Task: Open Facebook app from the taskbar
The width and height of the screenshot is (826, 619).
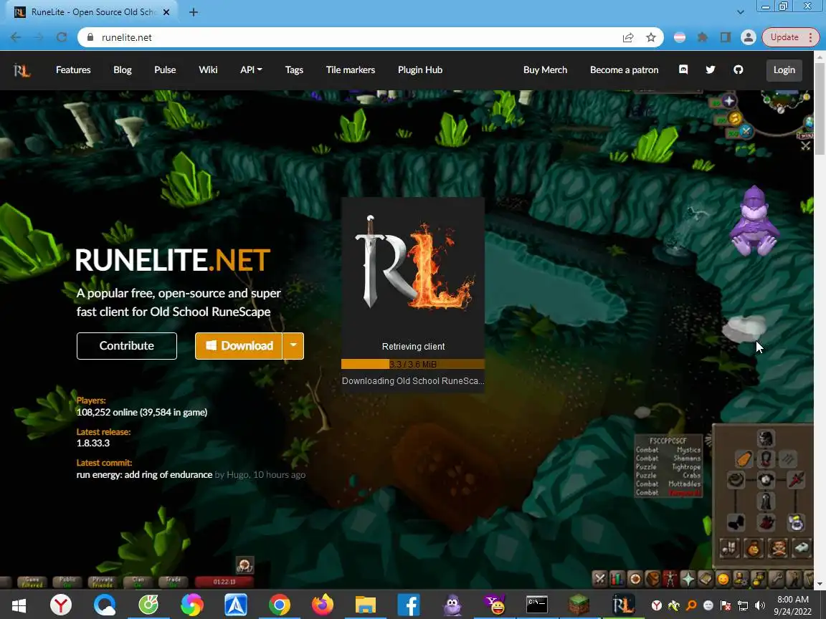Action: pos(409,605)
